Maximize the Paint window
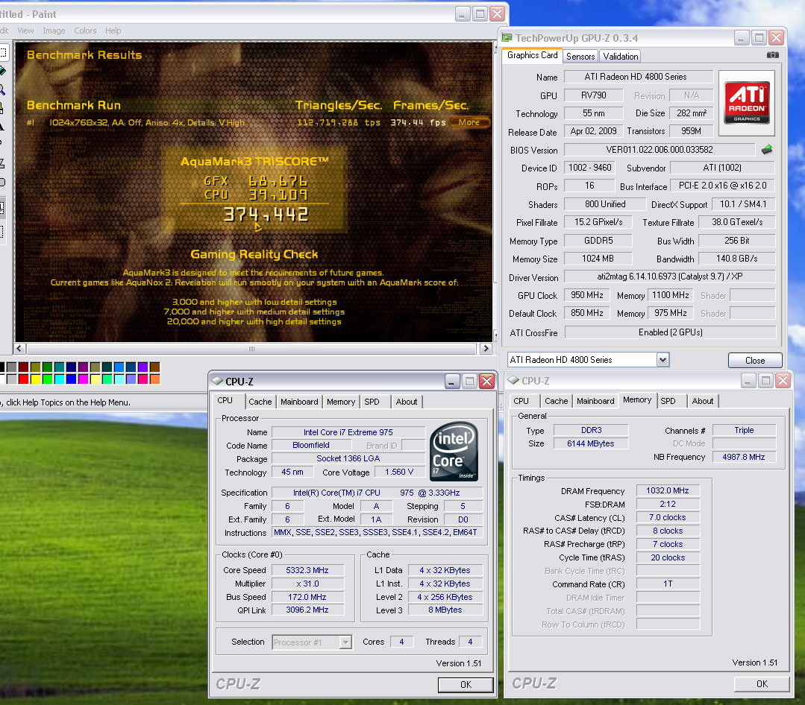The image size is (805, 705). [x=480, y=14]
